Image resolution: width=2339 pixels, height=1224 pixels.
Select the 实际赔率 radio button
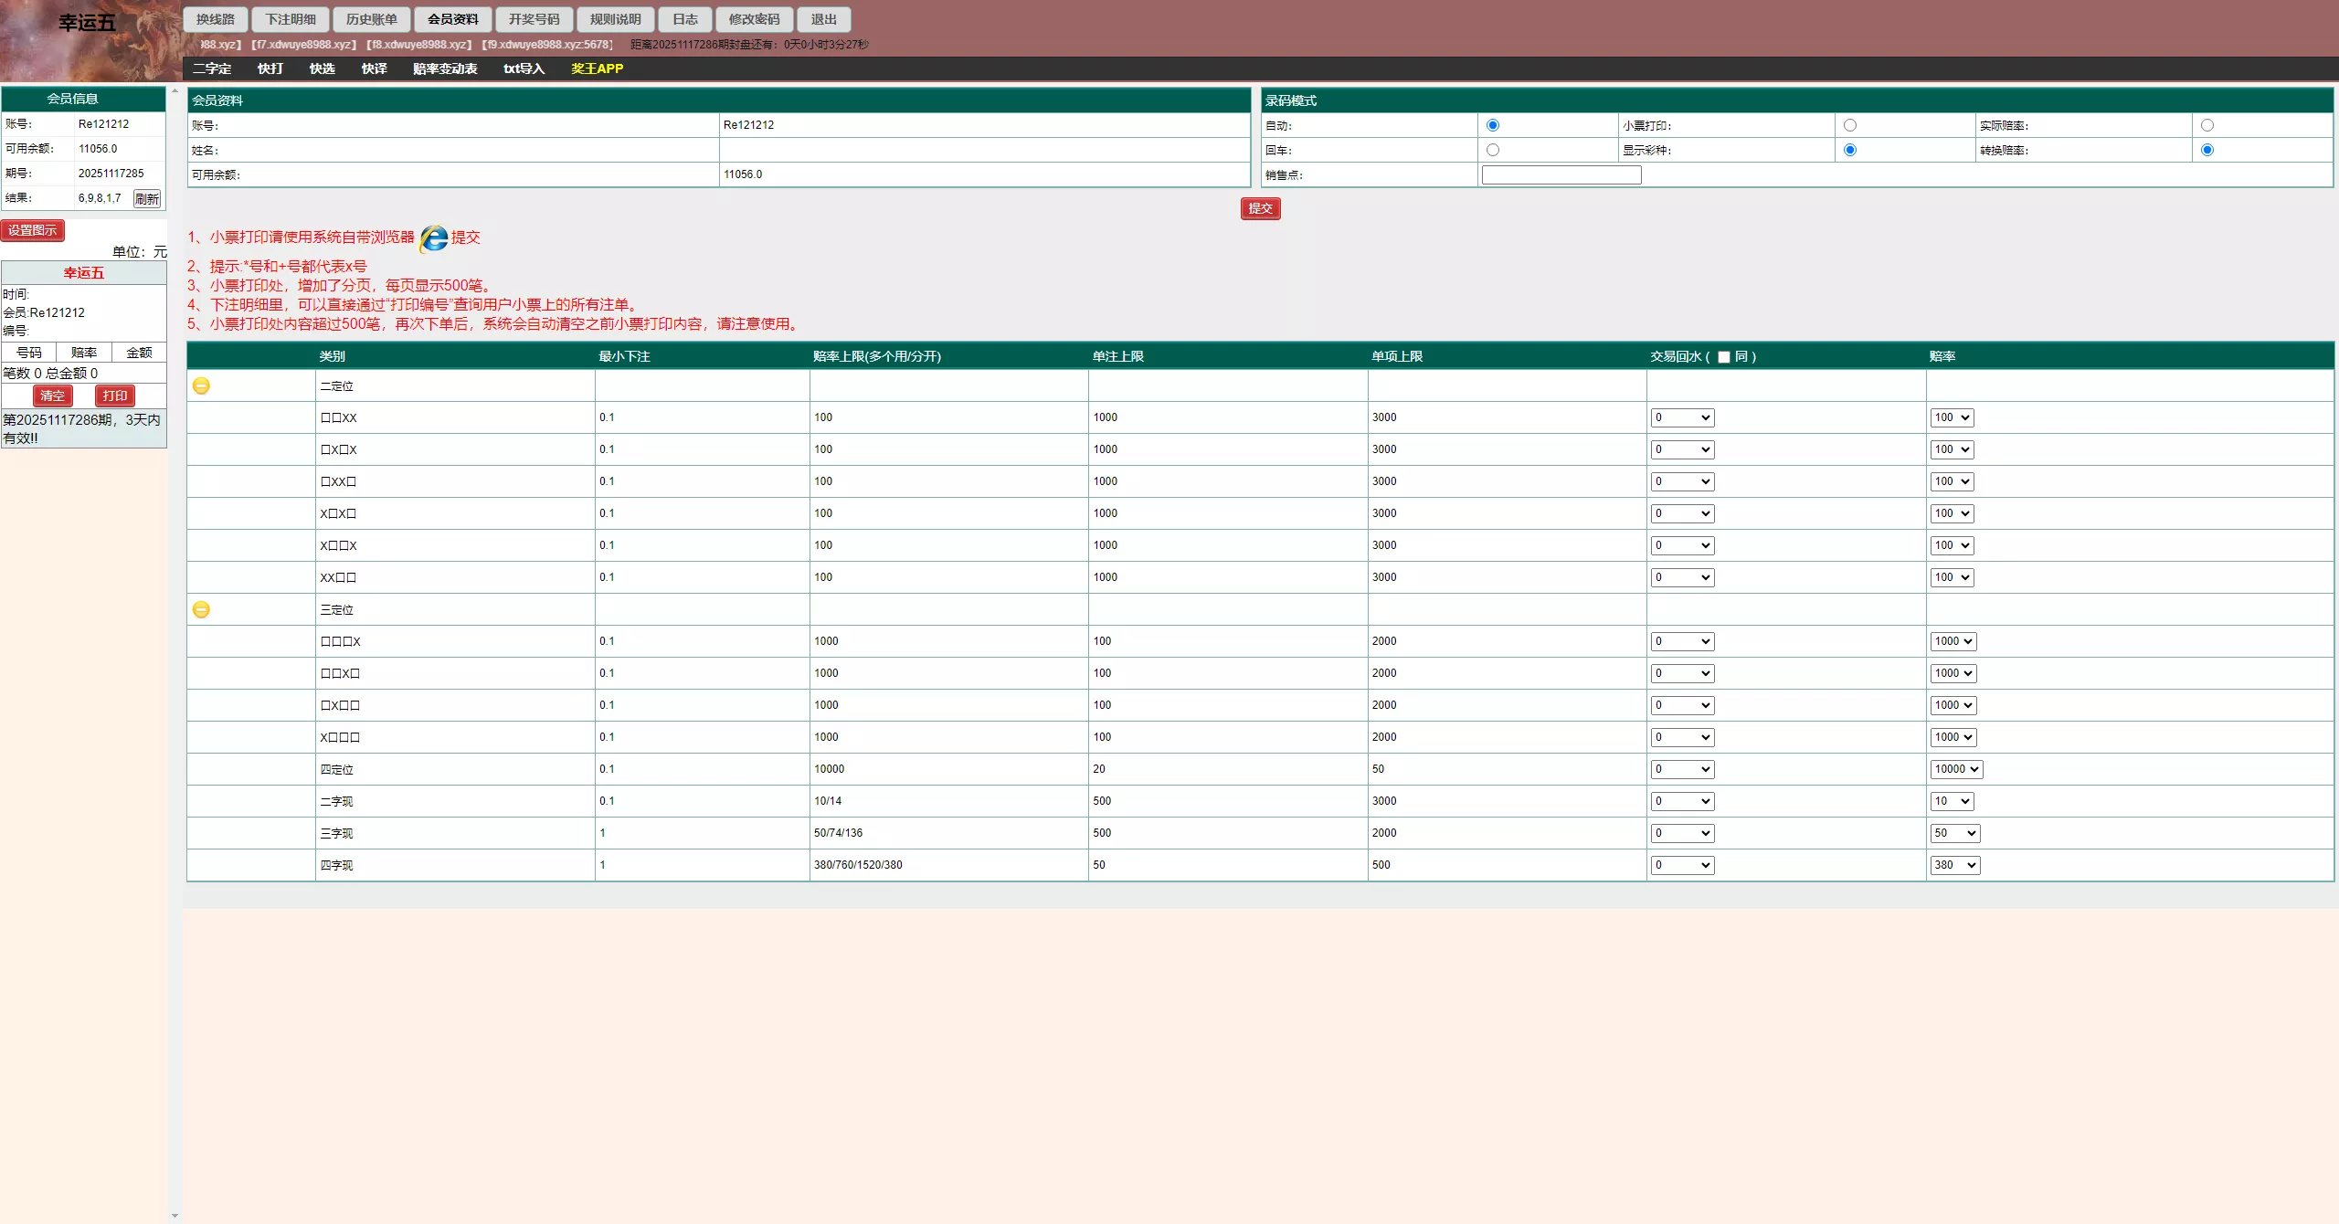2207,125
